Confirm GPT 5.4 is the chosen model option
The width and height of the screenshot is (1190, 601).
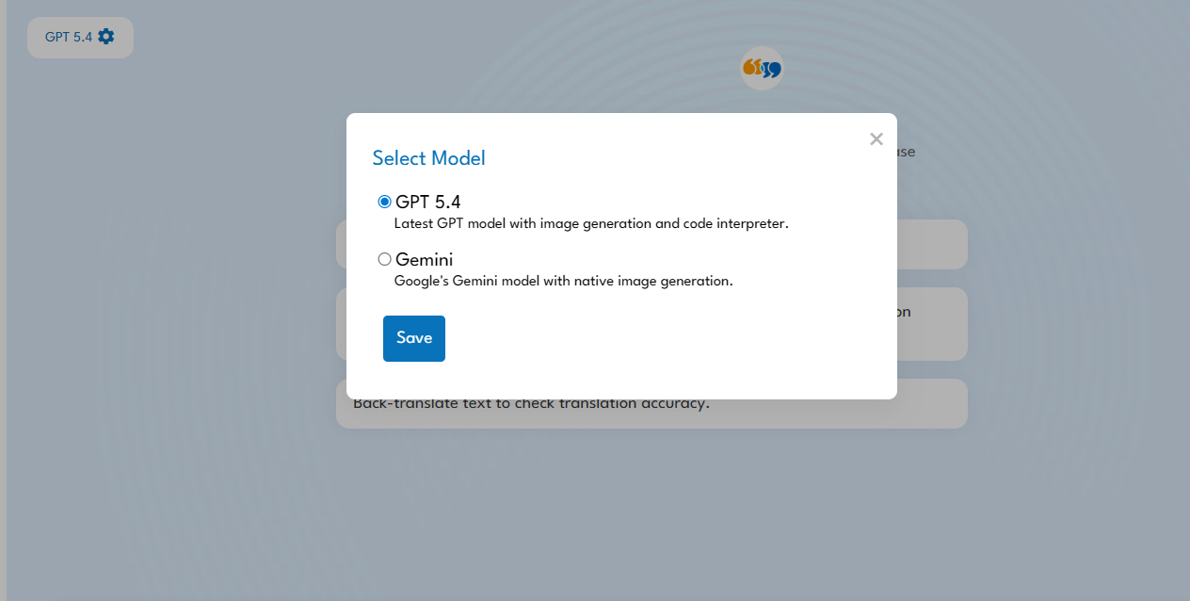(x=384, y=201)
